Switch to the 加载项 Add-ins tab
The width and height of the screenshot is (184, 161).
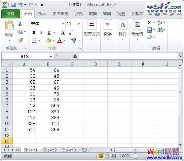point(137,14)
